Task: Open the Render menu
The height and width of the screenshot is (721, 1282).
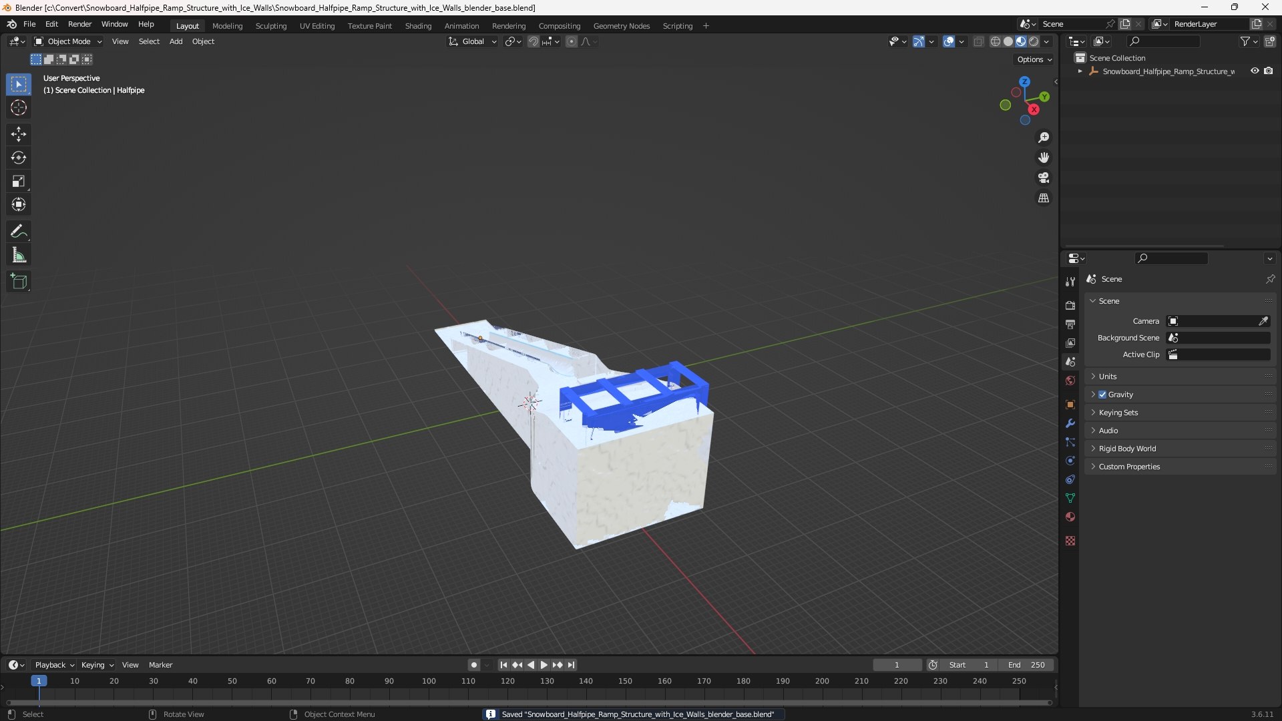Action: coord(79,24)
